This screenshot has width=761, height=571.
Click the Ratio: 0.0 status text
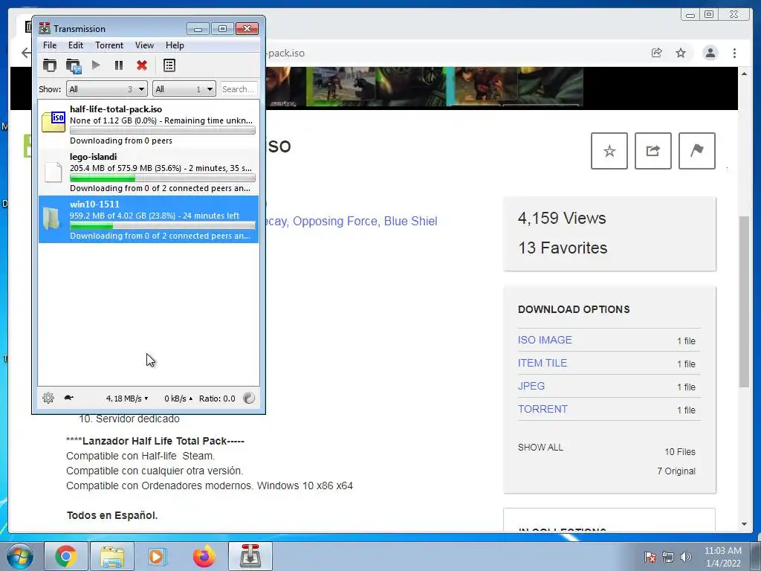tap(217, 399)
